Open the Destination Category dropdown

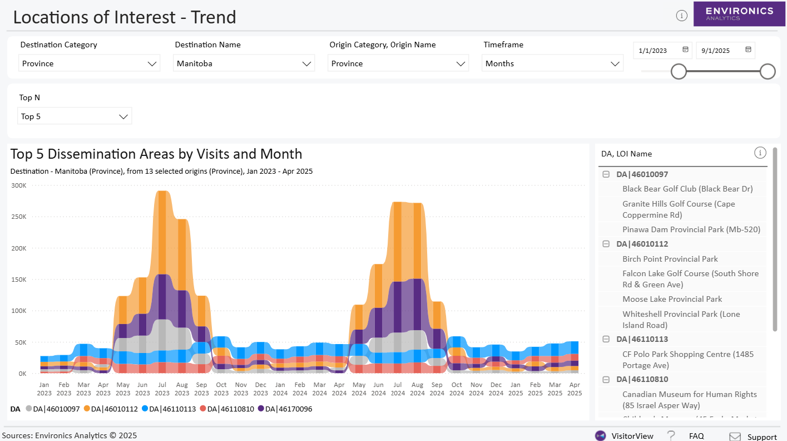click(89, 63)
